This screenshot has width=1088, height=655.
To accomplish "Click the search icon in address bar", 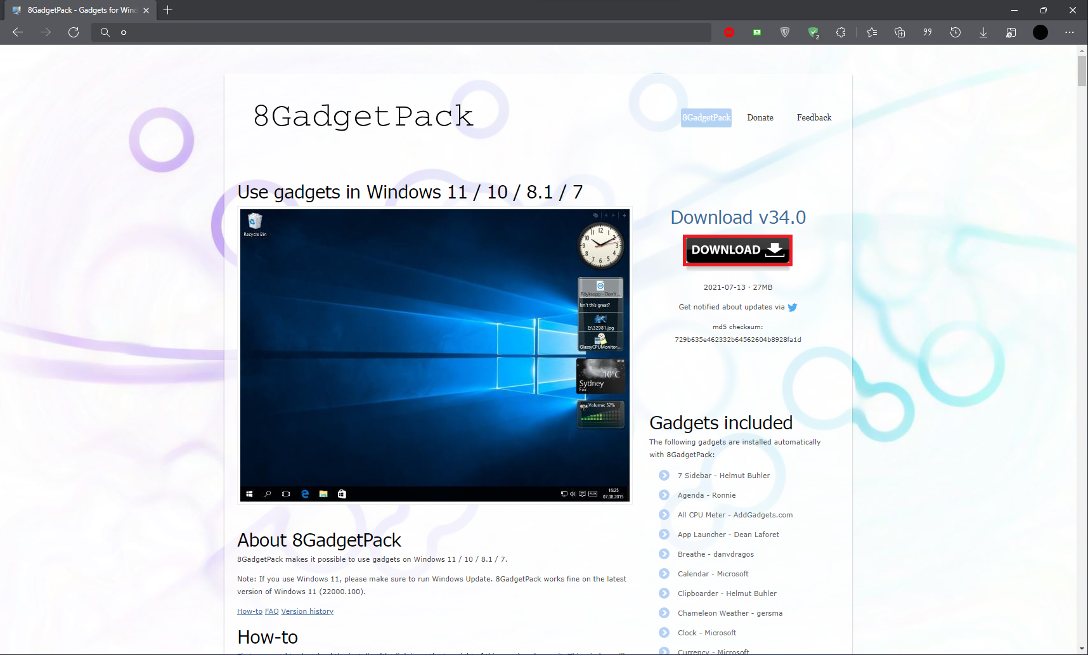I will [x=105, y=32].
